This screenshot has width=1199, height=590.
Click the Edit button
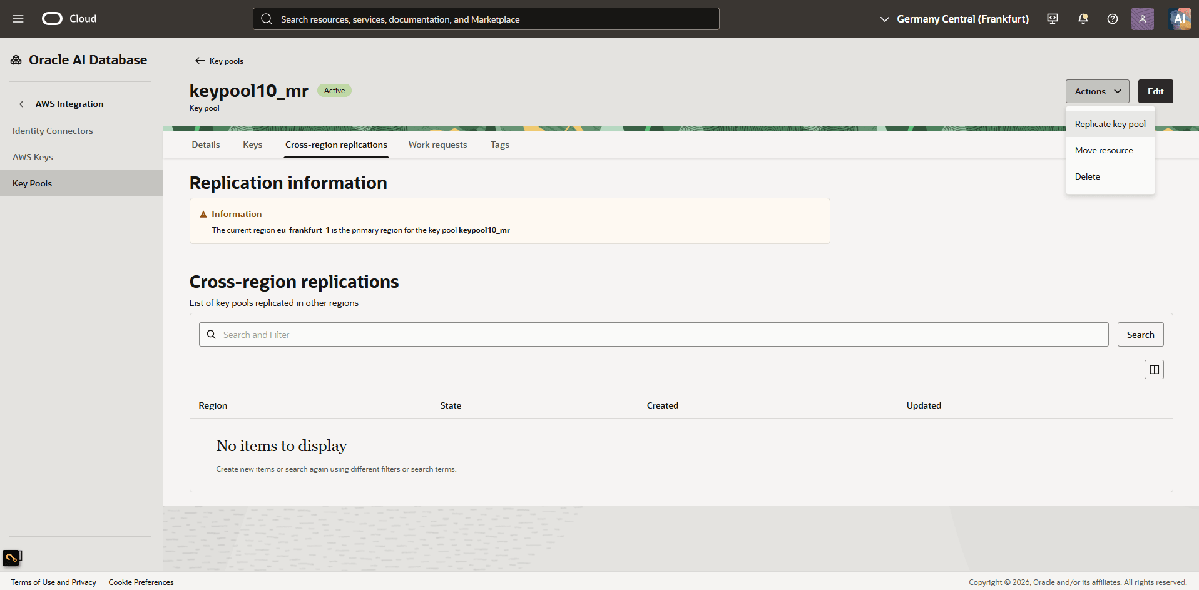click(1155, 91)
